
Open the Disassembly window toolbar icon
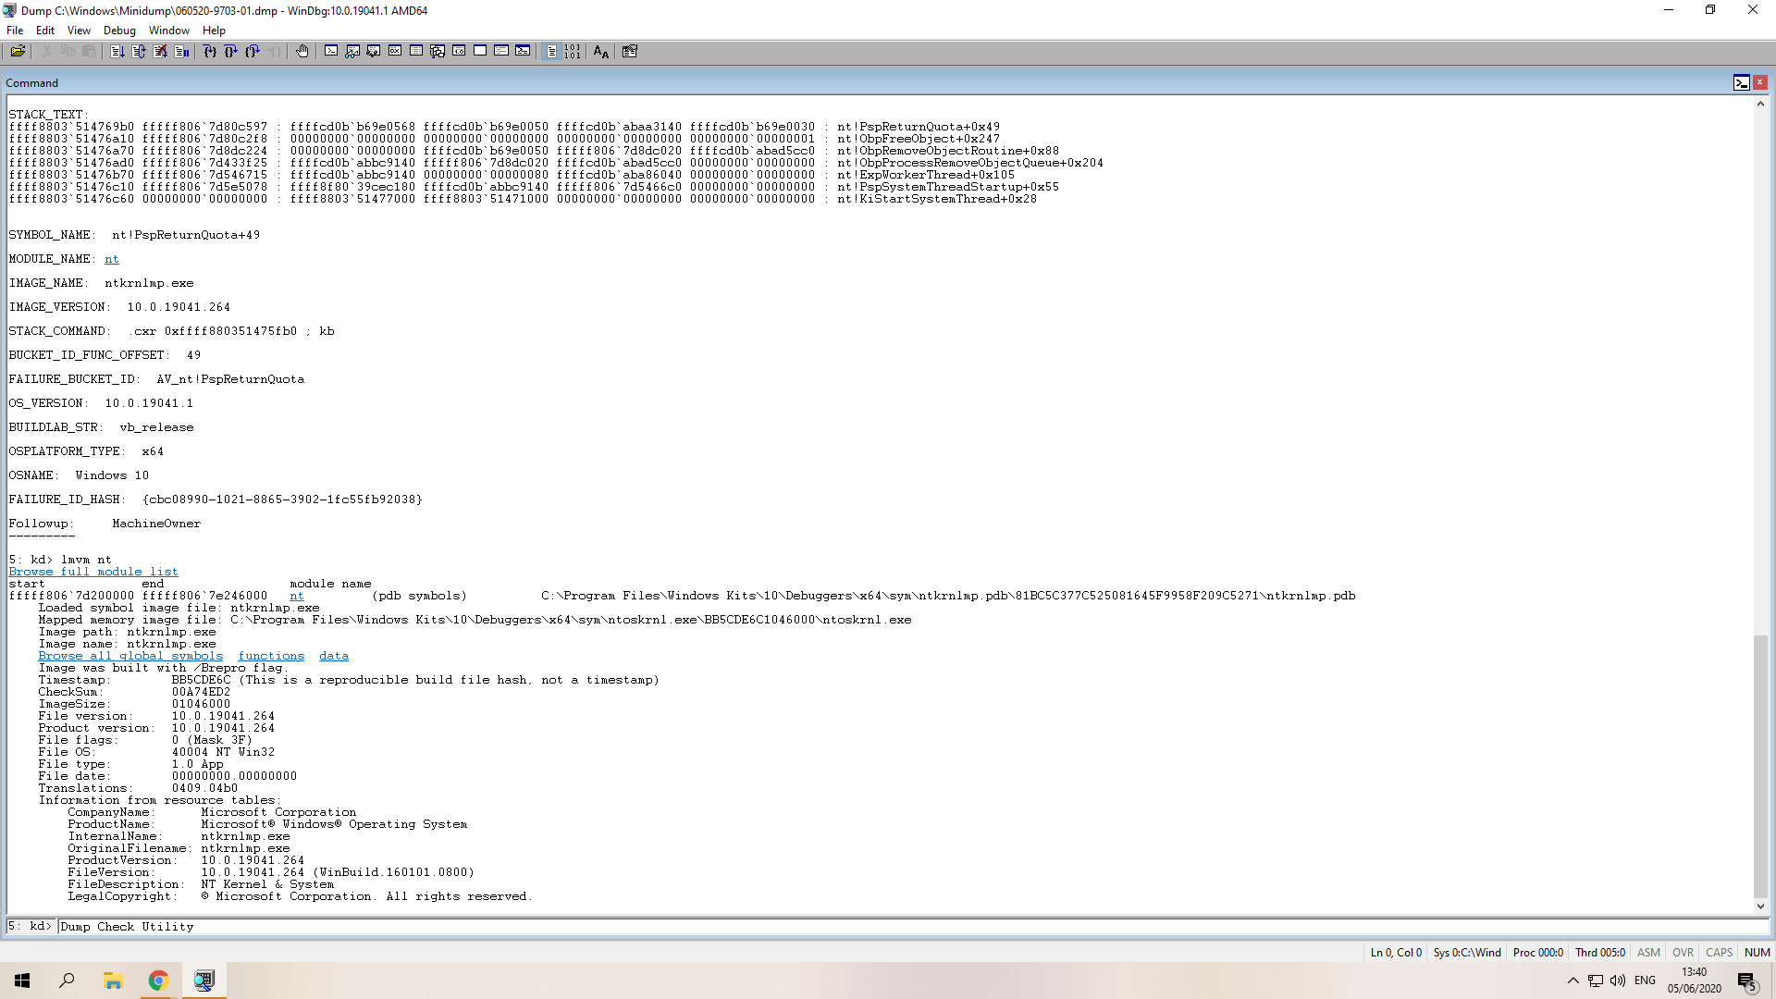click(459, 51)
